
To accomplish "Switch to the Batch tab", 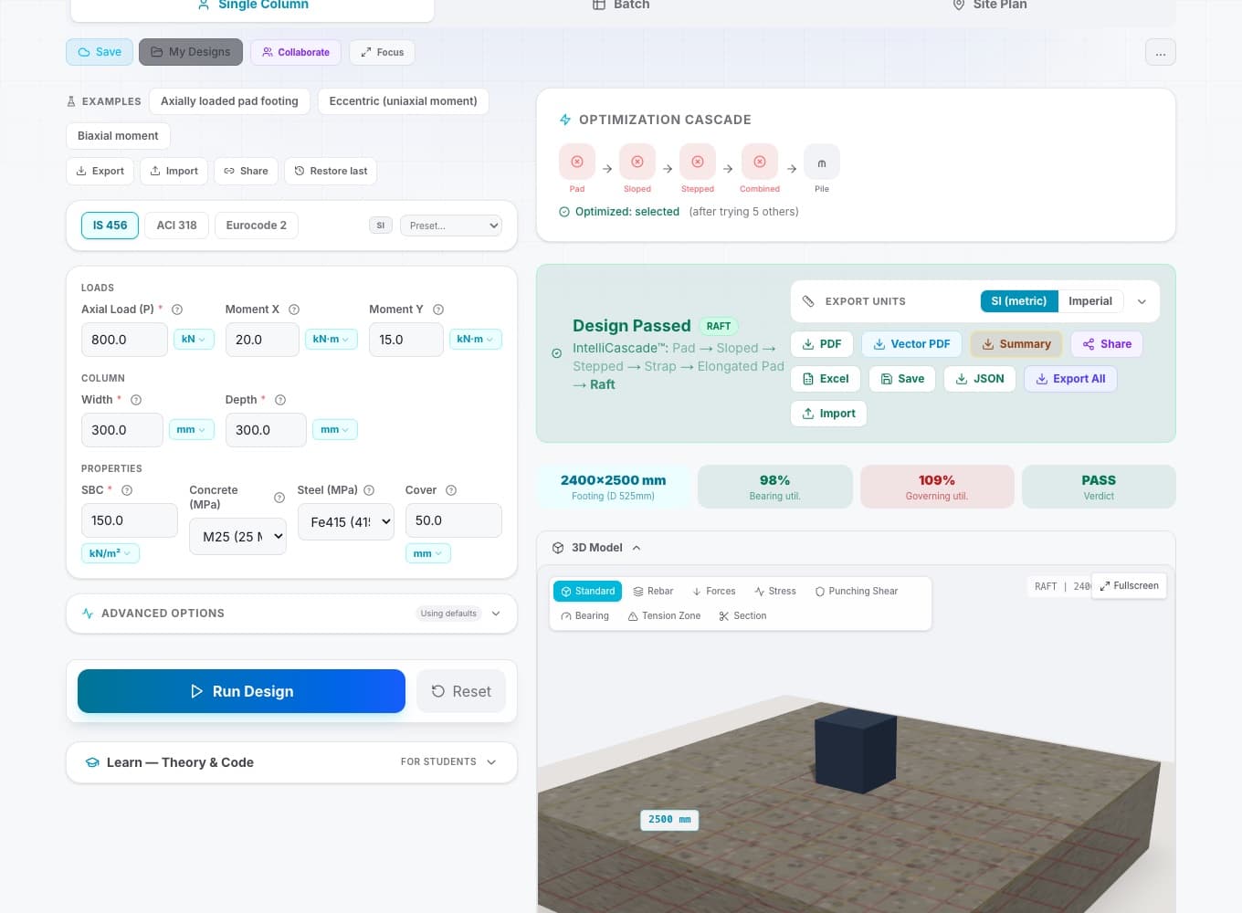I will click(621, 5).
